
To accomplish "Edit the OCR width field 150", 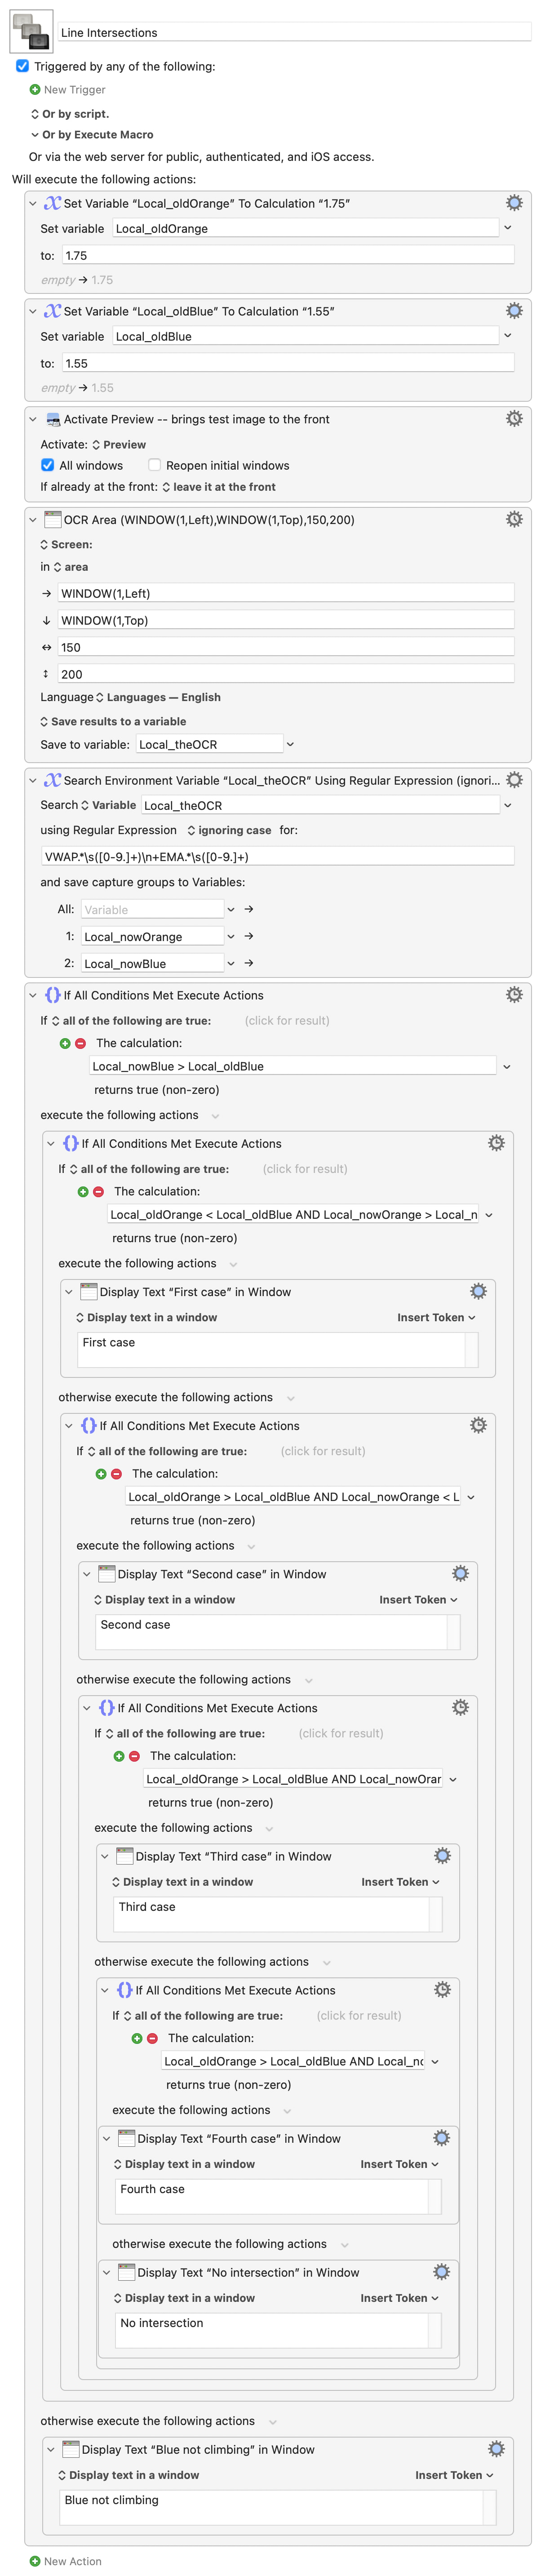I will (286, 647).
